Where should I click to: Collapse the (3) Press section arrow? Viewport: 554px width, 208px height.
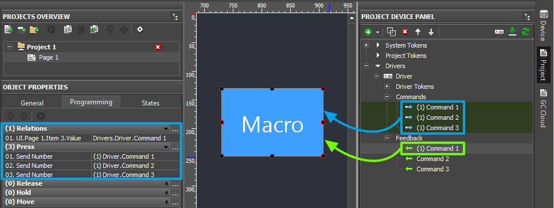click(x=166, y=147)
